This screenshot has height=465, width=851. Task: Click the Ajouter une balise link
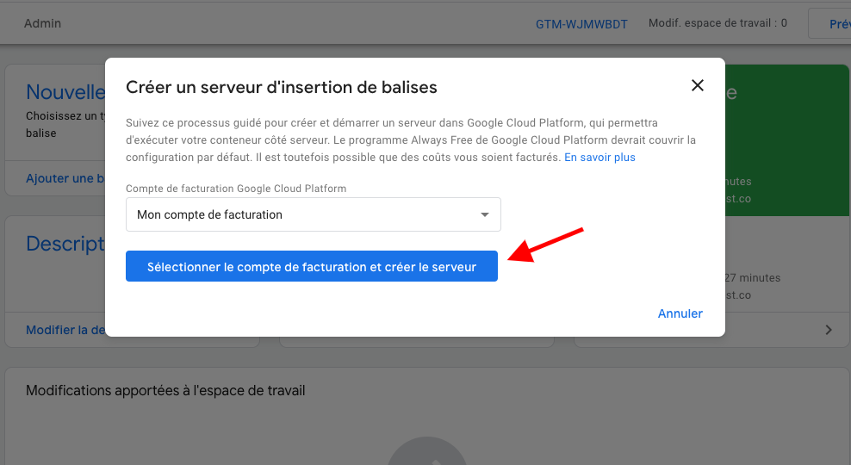click(65, 178)
